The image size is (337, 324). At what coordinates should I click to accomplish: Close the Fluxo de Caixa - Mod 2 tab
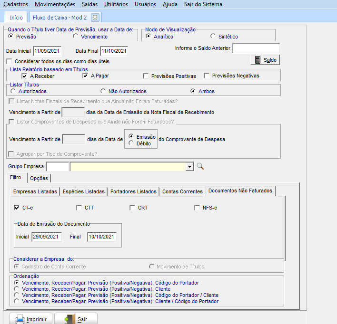tap(95, 18)
